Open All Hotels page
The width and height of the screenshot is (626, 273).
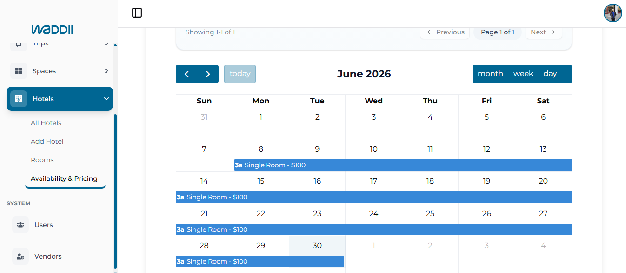(x=46, y=123)
